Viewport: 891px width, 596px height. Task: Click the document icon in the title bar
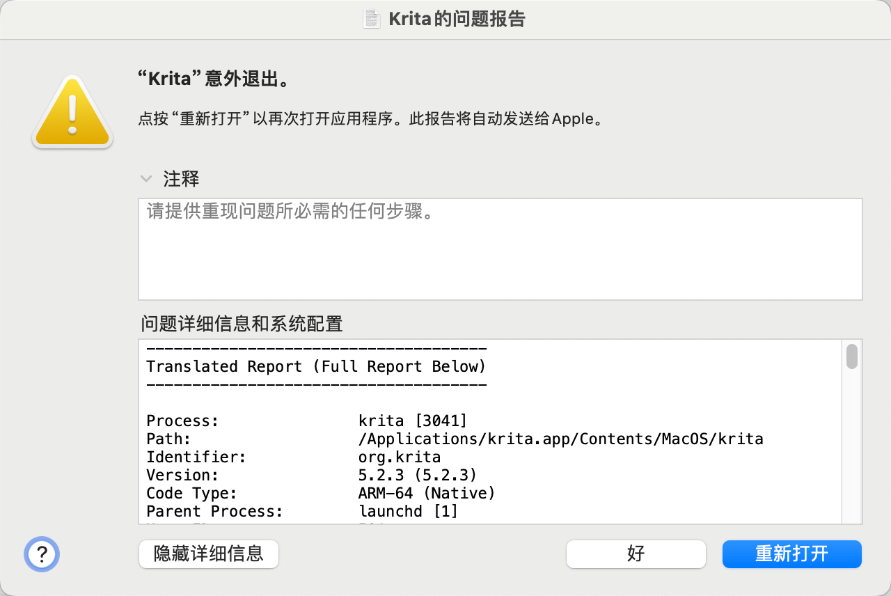(372, 19)
